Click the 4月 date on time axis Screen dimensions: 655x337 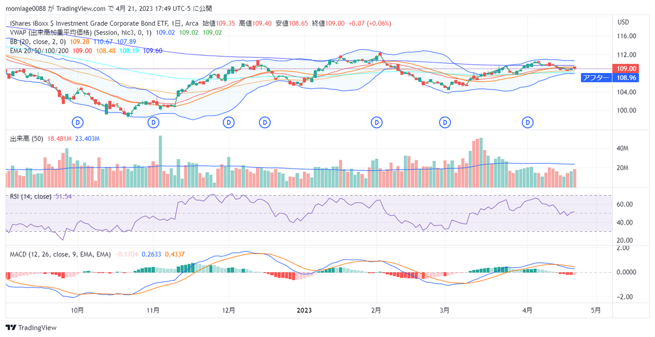point(528,310)
